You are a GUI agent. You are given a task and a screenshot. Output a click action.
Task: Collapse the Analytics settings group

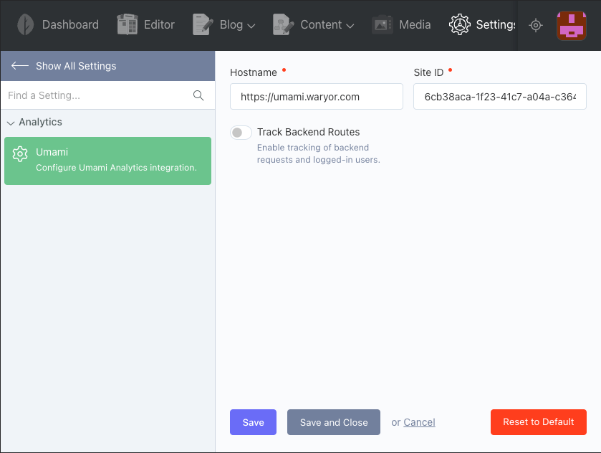point(34,122)
